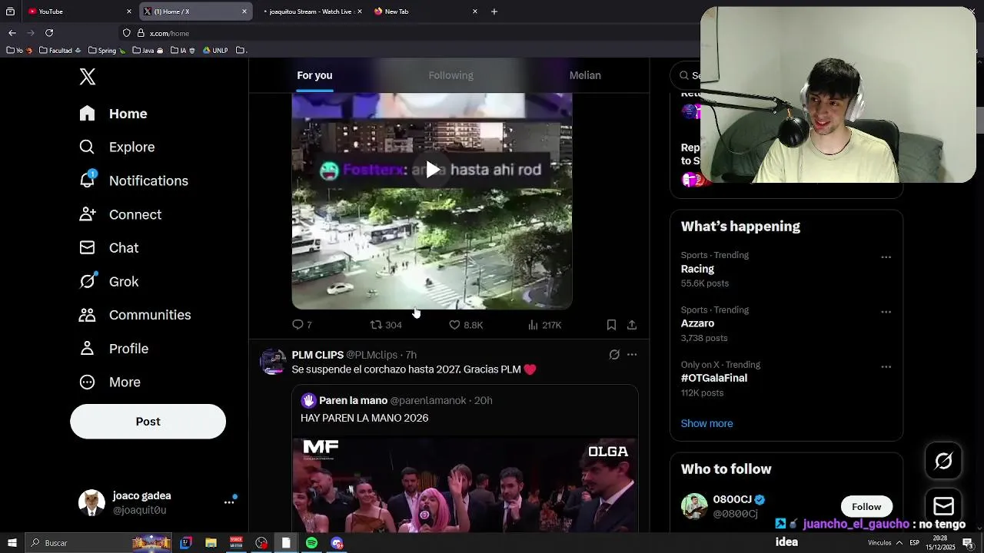The width and height of the screenshot is (984, 553).
Task: Click the Post button
Action: click(148, 422)
